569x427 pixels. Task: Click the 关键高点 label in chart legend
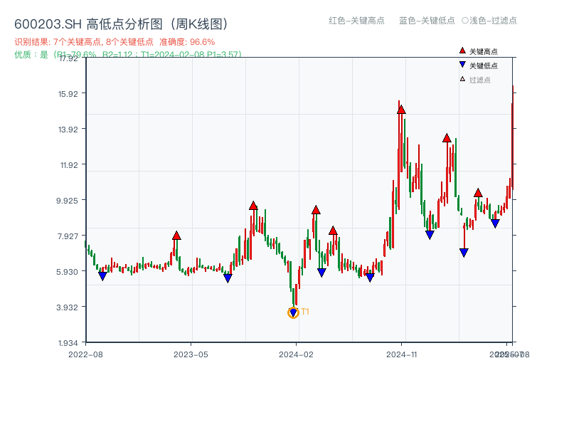pos(484,51)
